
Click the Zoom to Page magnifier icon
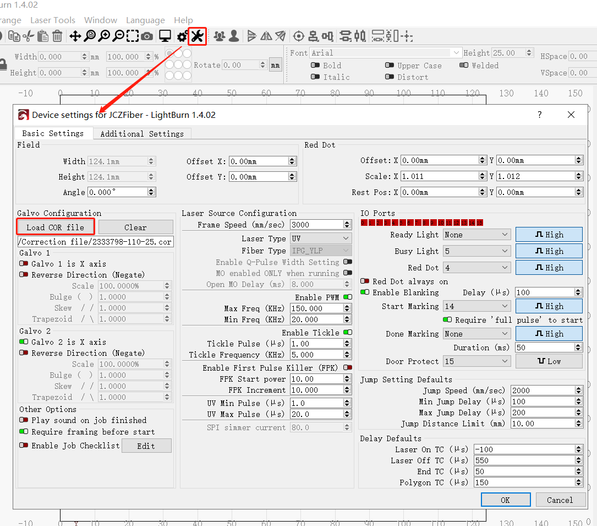(90, 36)
